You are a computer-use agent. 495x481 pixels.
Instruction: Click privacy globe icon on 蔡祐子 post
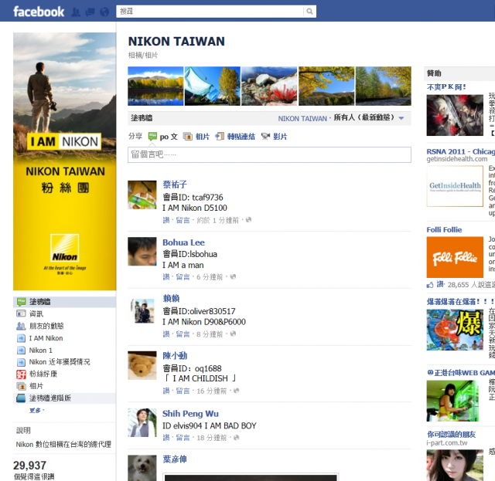coord(248,220)
